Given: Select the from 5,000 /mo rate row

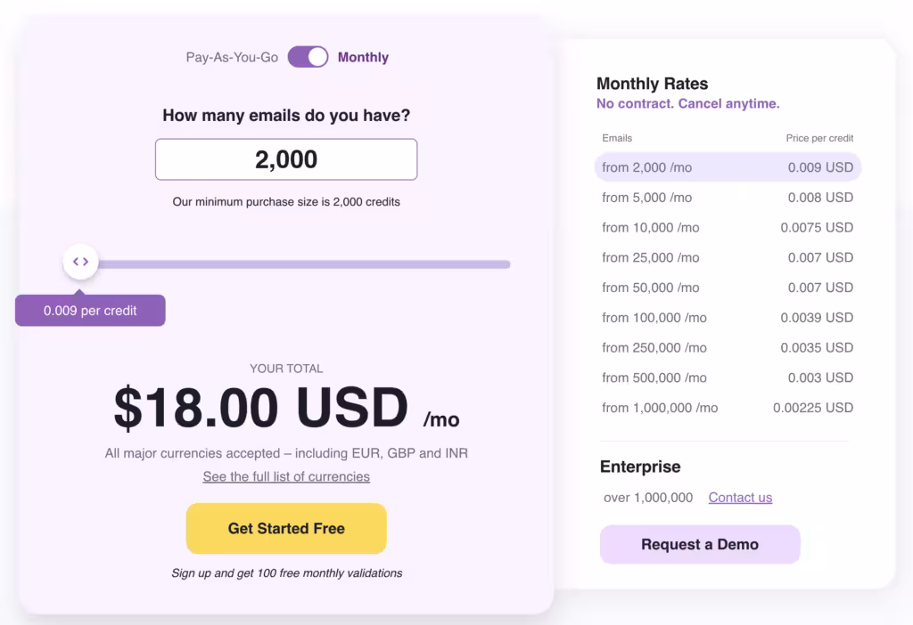Looking at the screenshot, I should 728,198.
